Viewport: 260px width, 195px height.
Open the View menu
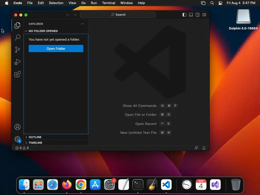(72, 3)
